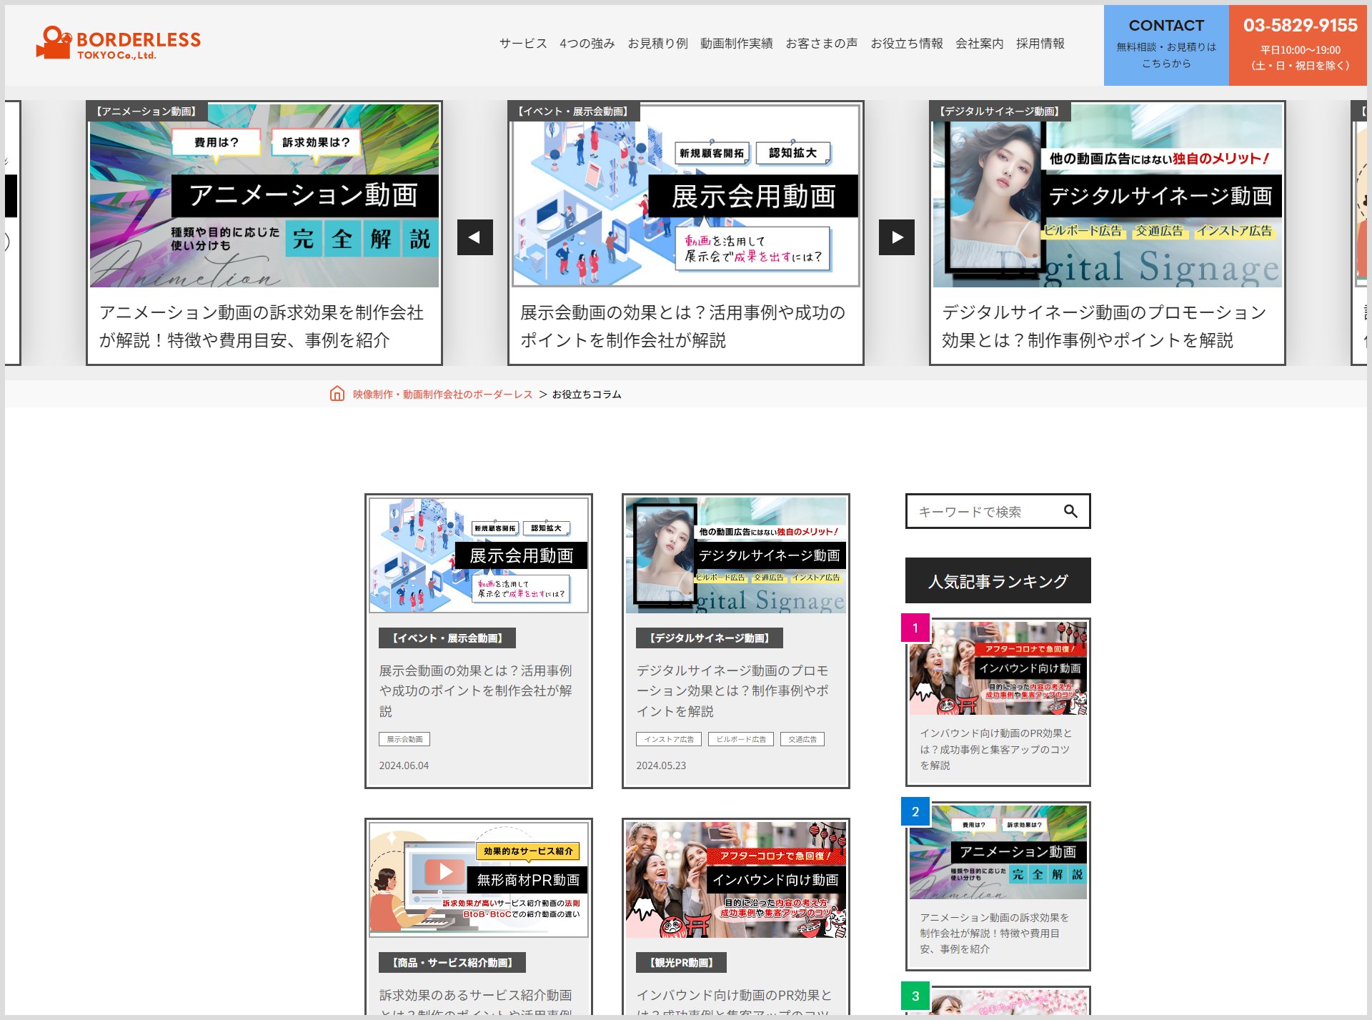Screen dimensions: 1372x1020
Task: Open carousel 展示会用動画 banner image
Action: tap(686, 195)
